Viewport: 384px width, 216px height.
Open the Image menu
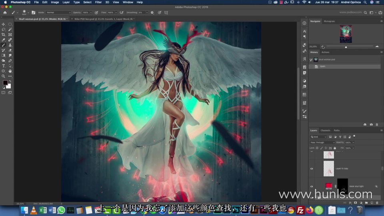pos(55,2)
